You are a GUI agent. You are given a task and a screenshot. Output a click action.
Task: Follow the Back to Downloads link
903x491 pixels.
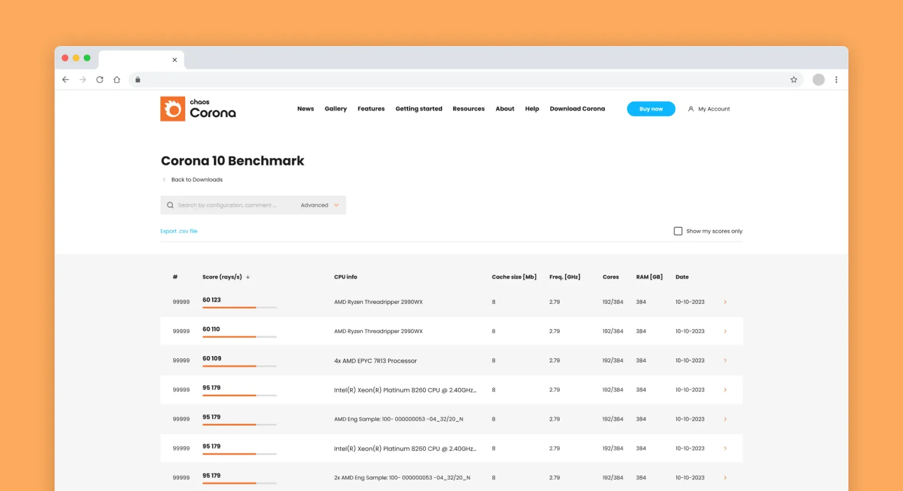pyautogui.click(x=197, y=179)
